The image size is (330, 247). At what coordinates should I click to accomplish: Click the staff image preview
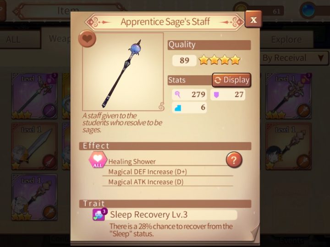pyautogui.click(x=123, y=72)
